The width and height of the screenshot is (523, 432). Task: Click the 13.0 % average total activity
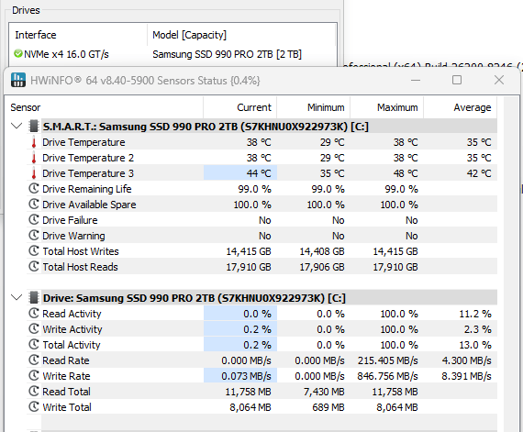point(475,345)
